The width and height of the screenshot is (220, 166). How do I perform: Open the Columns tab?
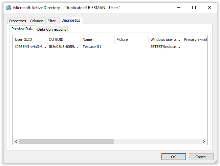[37, 21]
